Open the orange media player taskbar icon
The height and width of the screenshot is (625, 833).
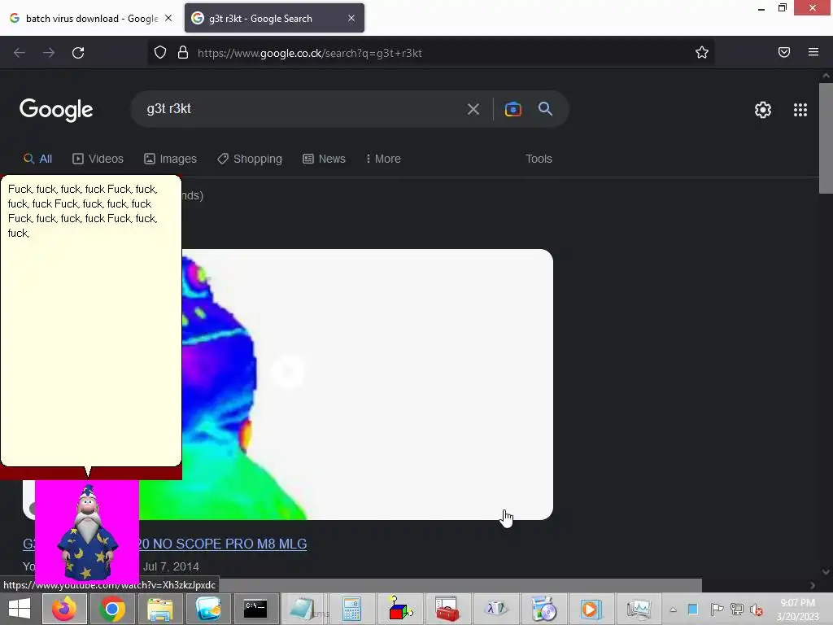[591, 609]
